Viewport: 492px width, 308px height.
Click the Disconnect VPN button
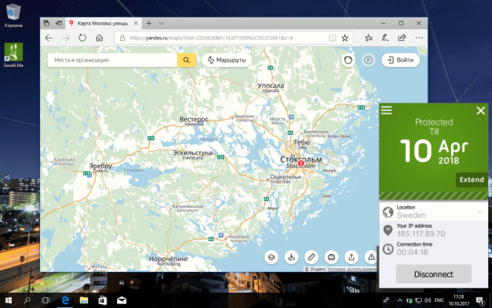434,274
